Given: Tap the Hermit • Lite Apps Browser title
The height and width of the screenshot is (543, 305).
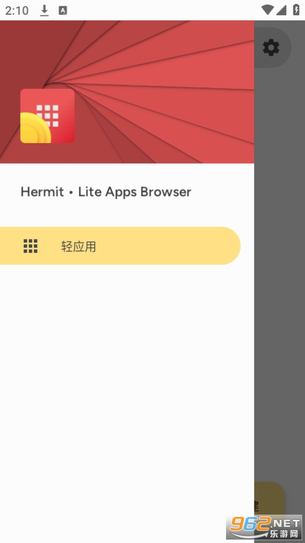Looking at the screenshot, I should point(106,192).
